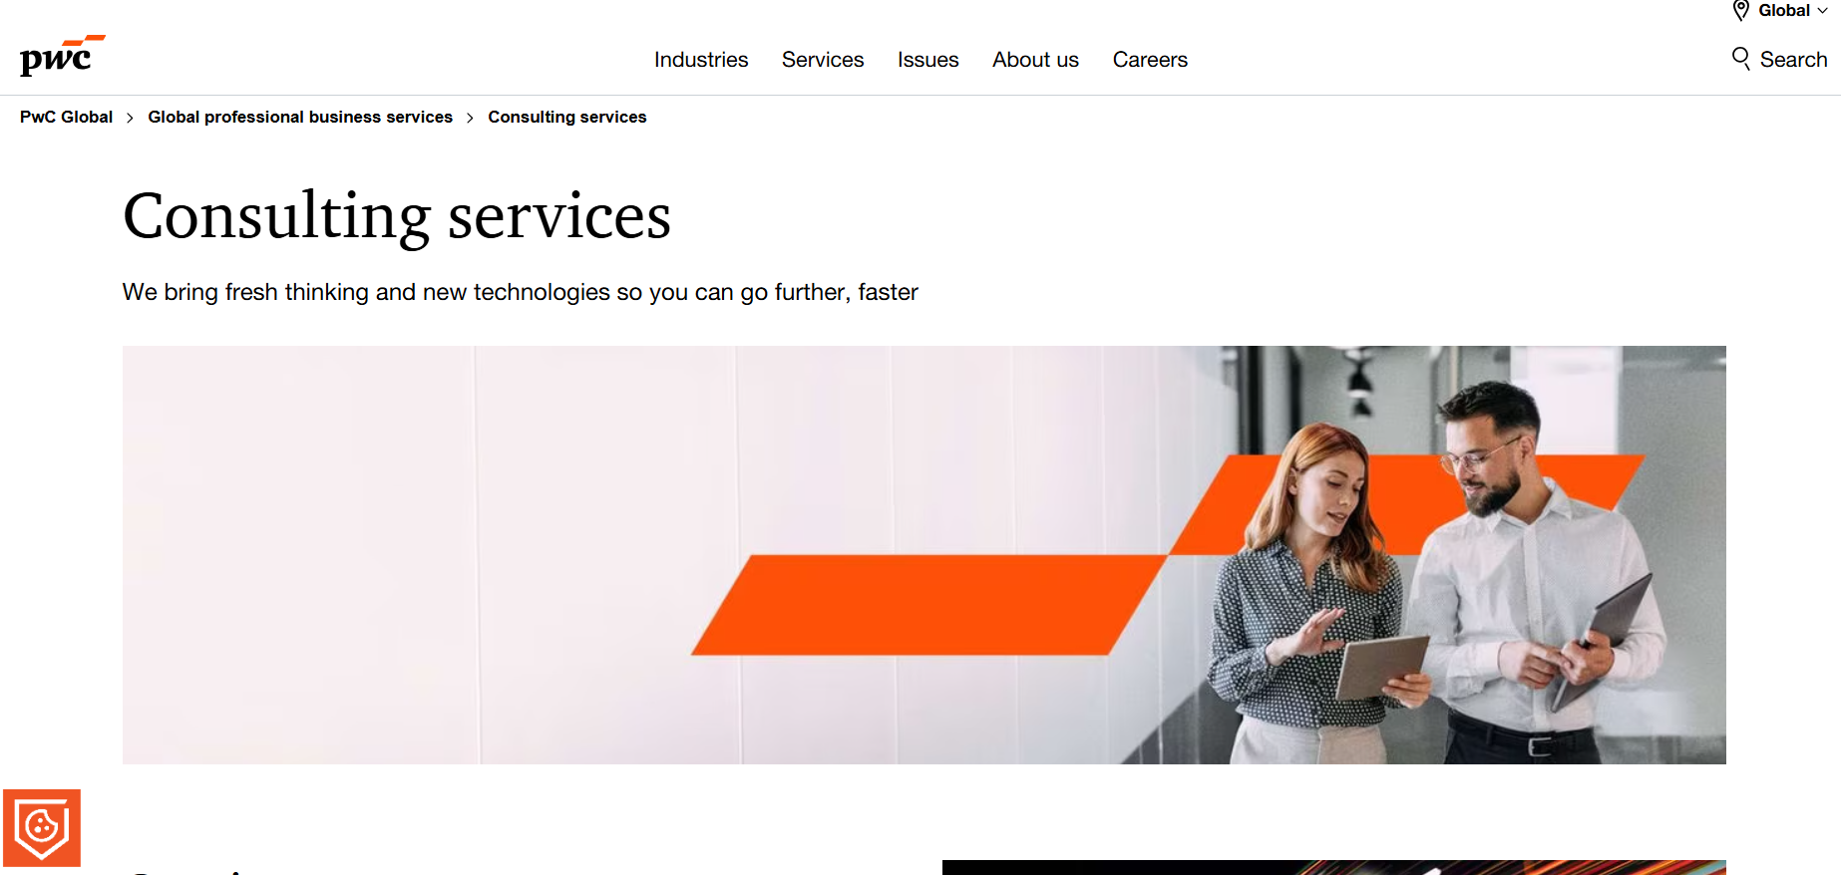Click the Consulting services page heading

(x=397, y=216)
